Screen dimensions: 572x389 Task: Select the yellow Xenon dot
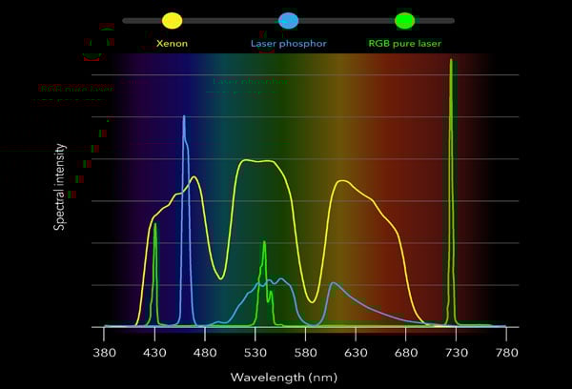(x=172, y=20)
